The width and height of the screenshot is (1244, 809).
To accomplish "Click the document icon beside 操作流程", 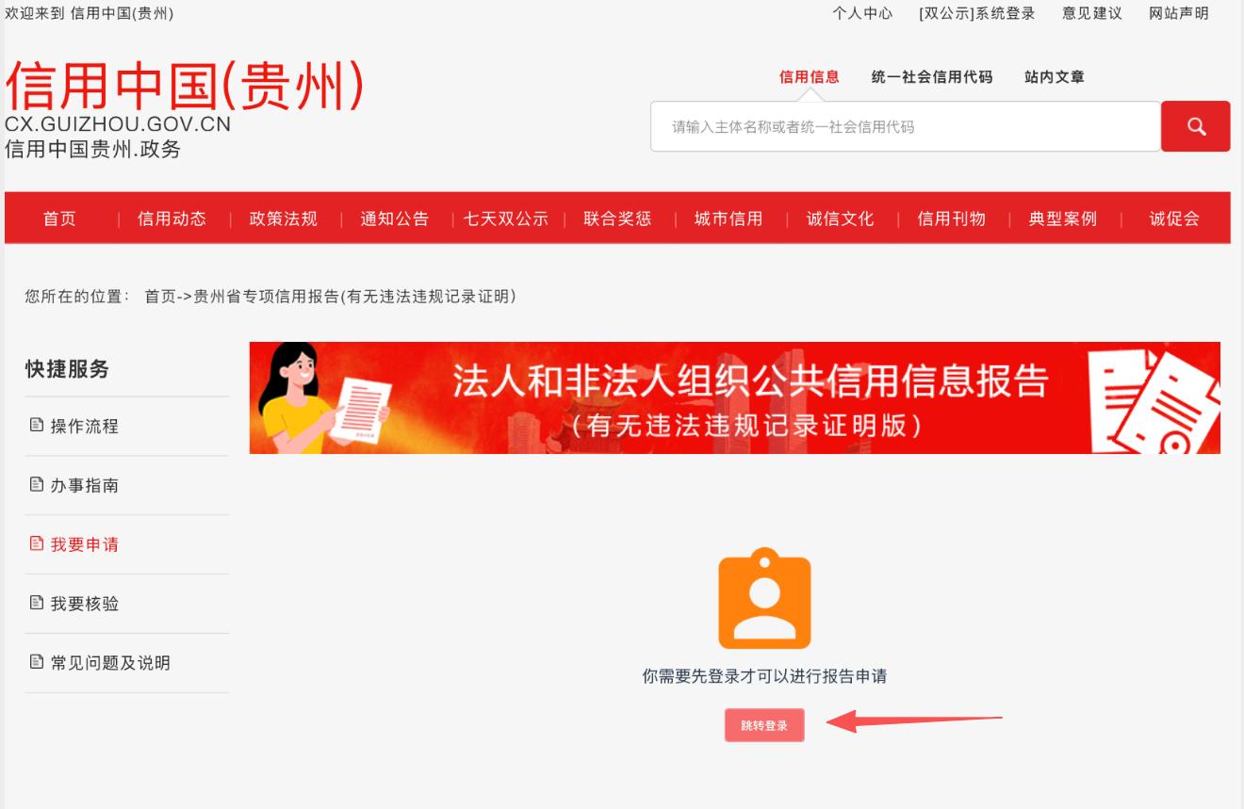I will (x=37, y=426).
